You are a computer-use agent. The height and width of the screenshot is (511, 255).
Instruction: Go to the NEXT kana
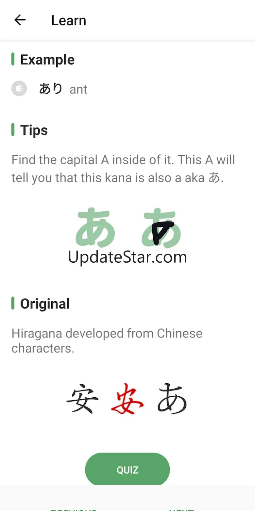click(181, 508)
